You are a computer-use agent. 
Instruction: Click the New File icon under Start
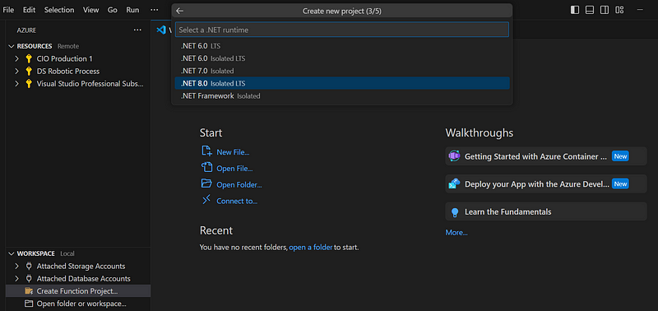coord(206,151)
